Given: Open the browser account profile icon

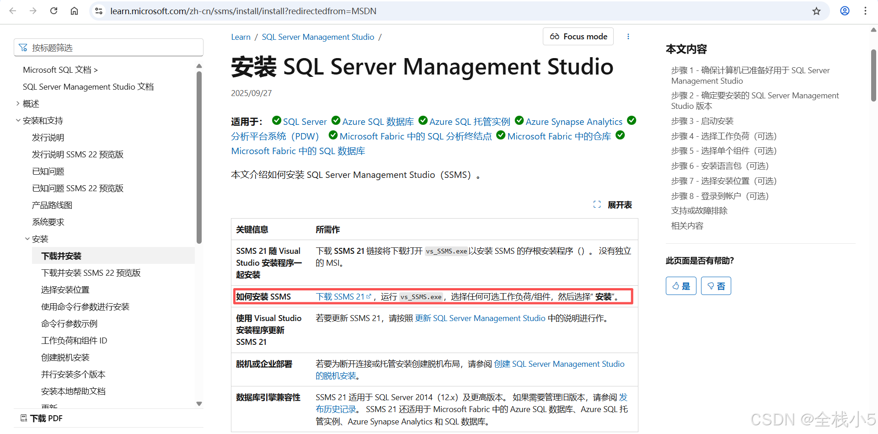Looking at the screenshot, I should (x=845, y=11).
